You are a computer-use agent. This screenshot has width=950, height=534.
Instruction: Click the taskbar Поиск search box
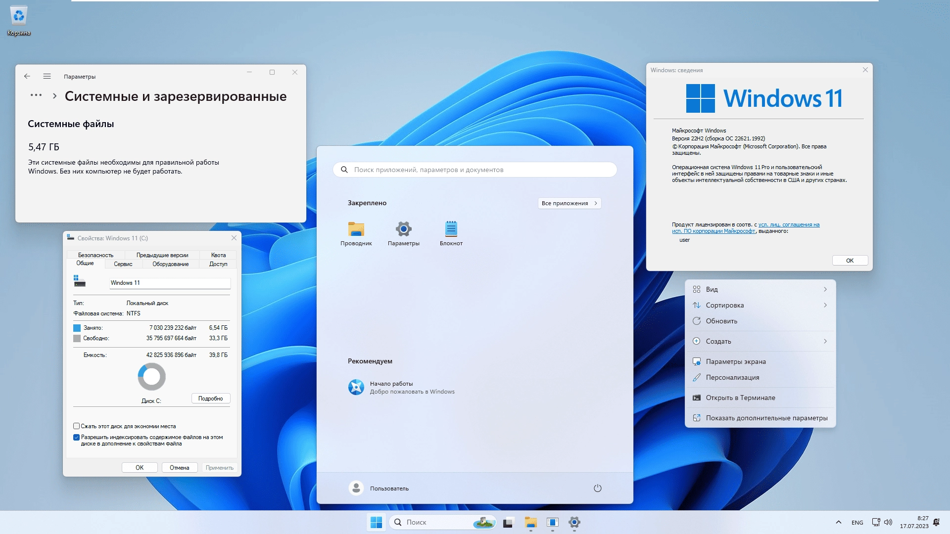[x=443, y=522]
